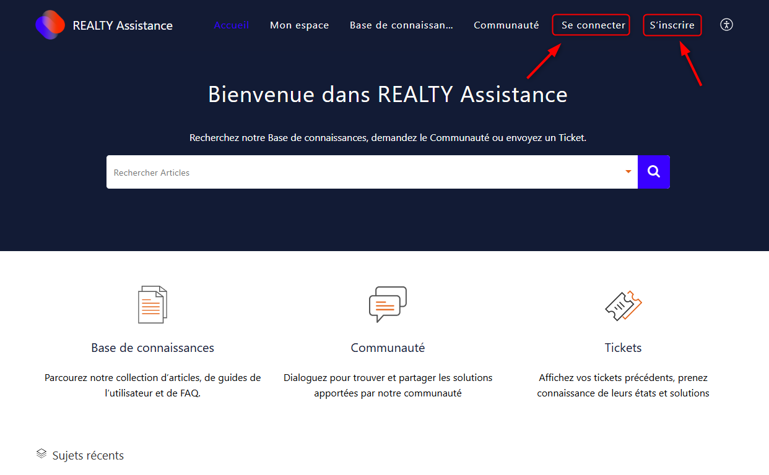Image resolution: width=769 pixels, height=475 pixels.
Task: Open the Base de connaissances tile heading
Action: (152, 348)
